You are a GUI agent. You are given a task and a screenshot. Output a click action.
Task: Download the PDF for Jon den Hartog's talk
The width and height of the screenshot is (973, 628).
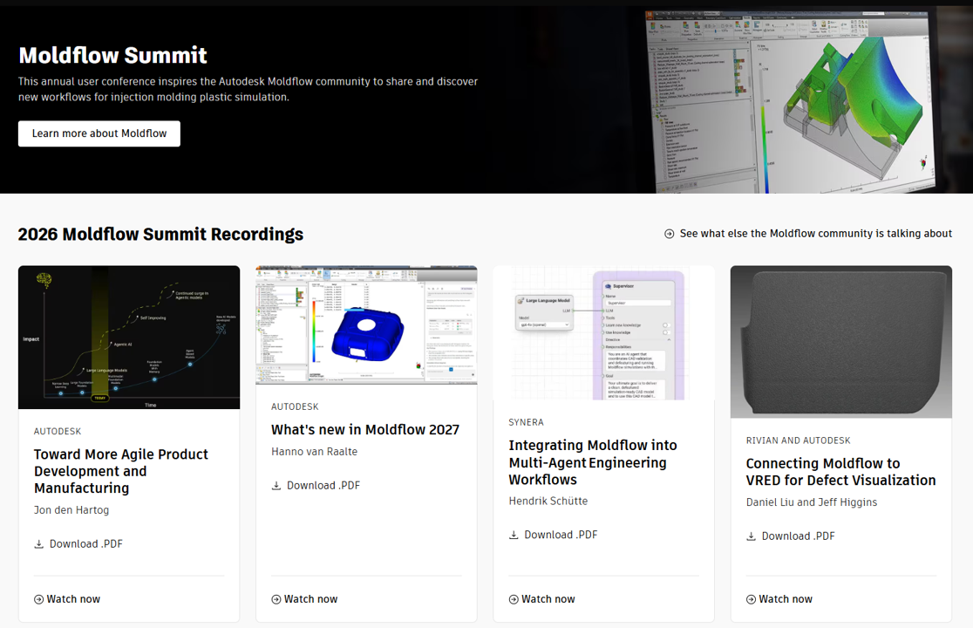[x=78, y=543]
